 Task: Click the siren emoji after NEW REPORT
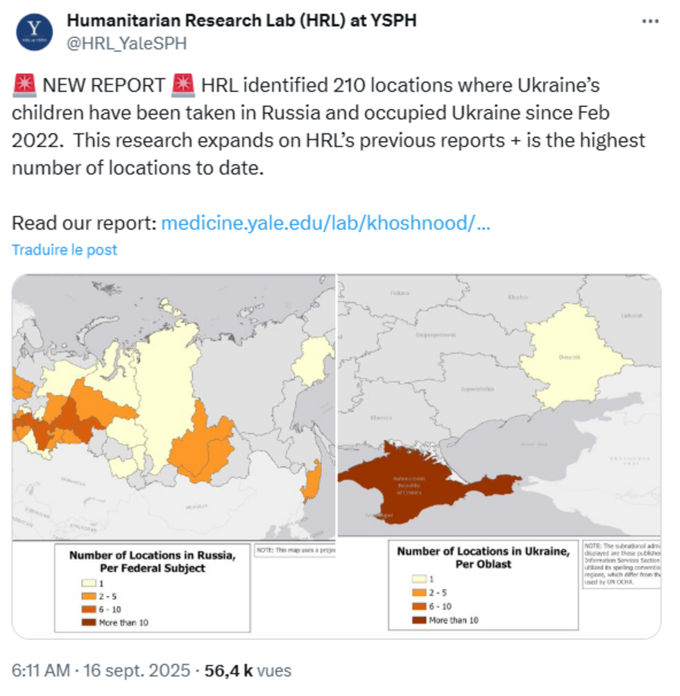pos(183,86)
